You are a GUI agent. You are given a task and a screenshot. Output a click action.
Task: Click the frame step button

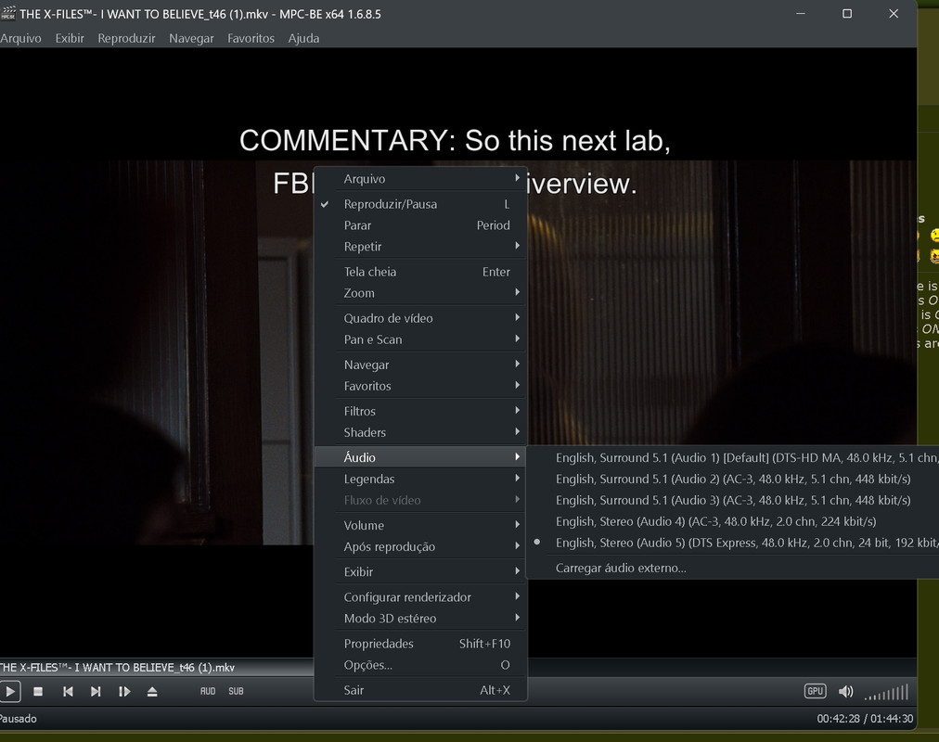pos(124,692)
